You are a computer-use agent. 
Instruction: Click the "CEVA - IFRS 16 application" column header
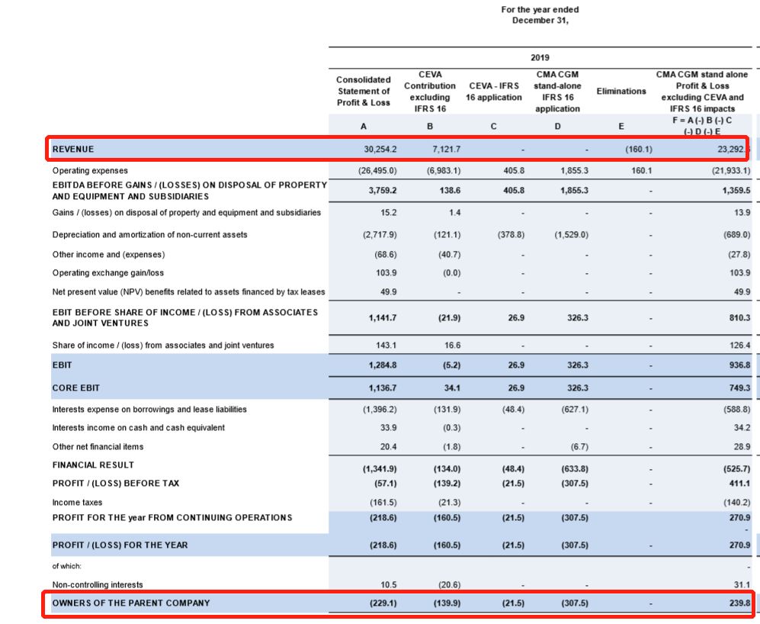(x=495, y=92)
